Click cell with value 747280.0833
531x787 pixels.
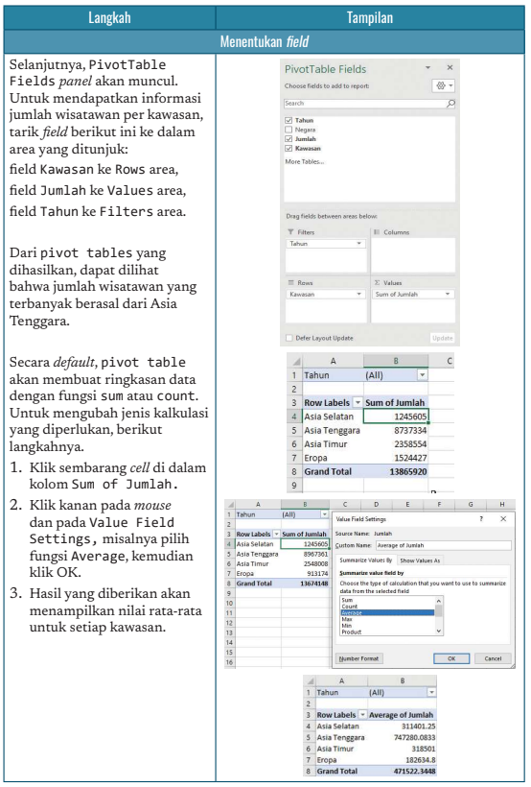tap(403, 737)
